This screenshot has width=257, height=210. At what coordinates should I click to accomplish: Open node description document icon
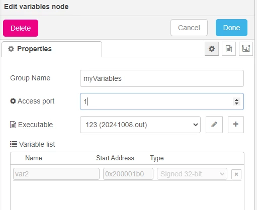click(x=229, y=49)
